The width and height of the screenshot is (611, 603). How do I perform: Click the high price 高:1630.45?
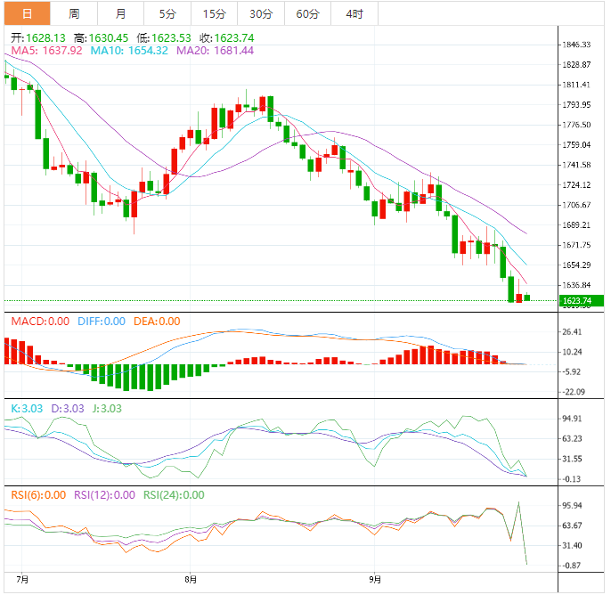point(101,37)
